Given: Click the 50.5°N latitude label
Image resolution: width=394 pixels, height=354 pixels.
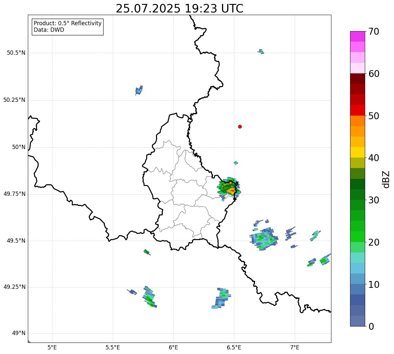Looking at the screenshot, I should coord(16,53).
